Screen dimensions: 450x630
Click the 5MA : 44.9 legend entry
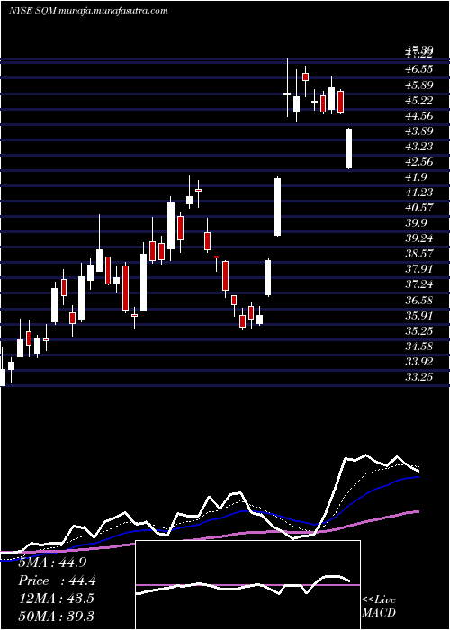52,562
